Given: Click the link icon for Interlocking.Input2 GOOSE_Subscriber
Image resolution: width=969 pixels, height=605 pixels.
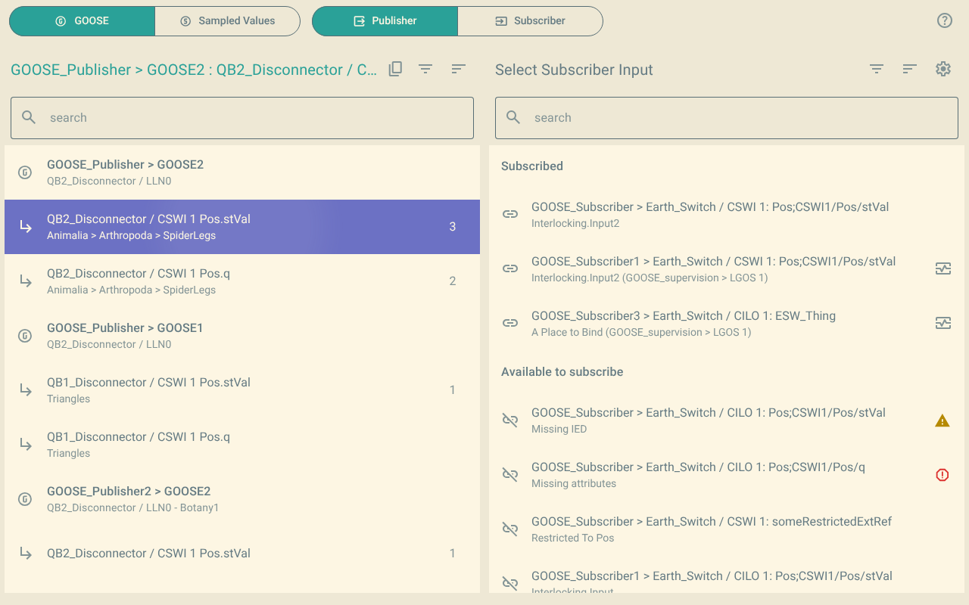Looking at the screenshot, I should [x=510, y=214].
